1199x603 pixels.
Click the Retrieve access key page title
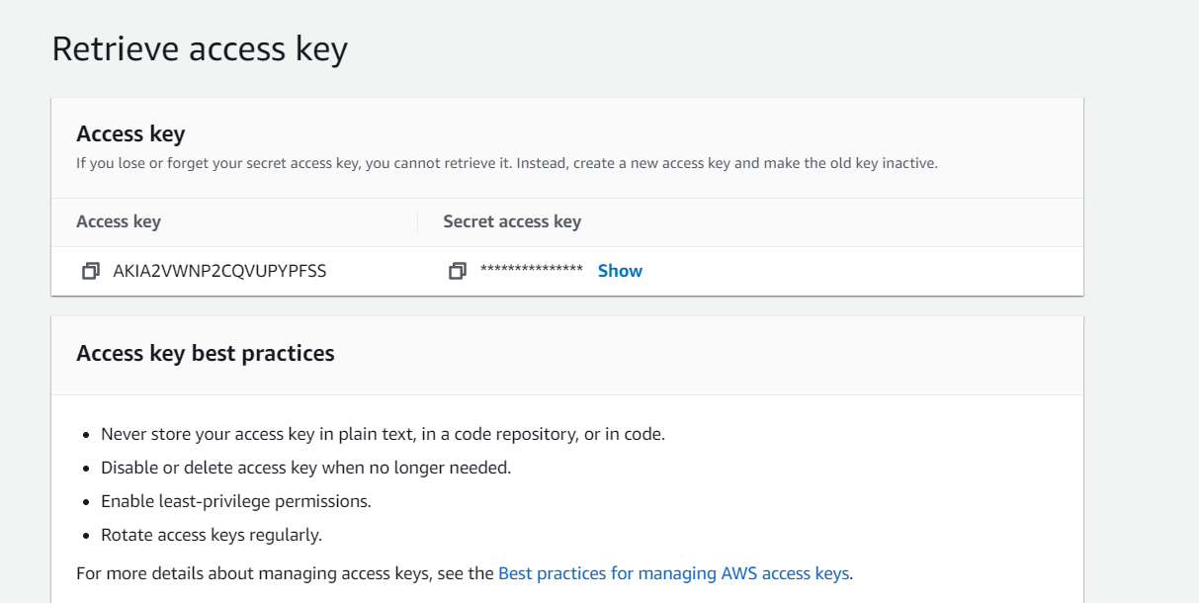(200, 48)
